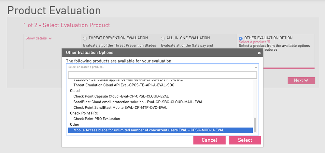
Task: Click the Next button
Action: [301, 81]
